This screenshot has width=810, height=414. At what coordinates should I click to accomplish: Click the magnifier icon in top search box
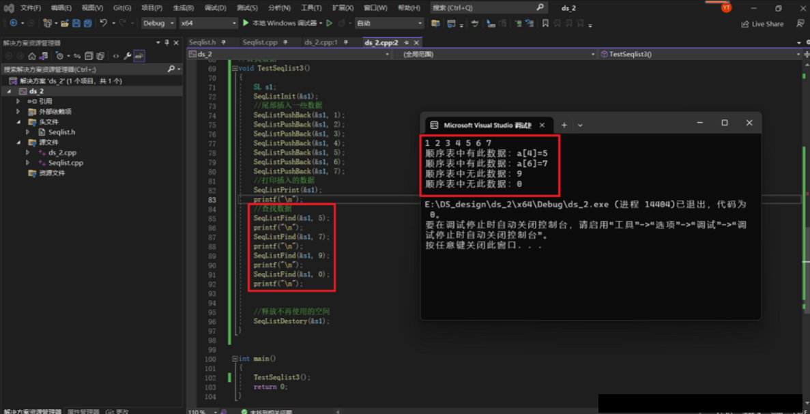(x=540, y=8)
